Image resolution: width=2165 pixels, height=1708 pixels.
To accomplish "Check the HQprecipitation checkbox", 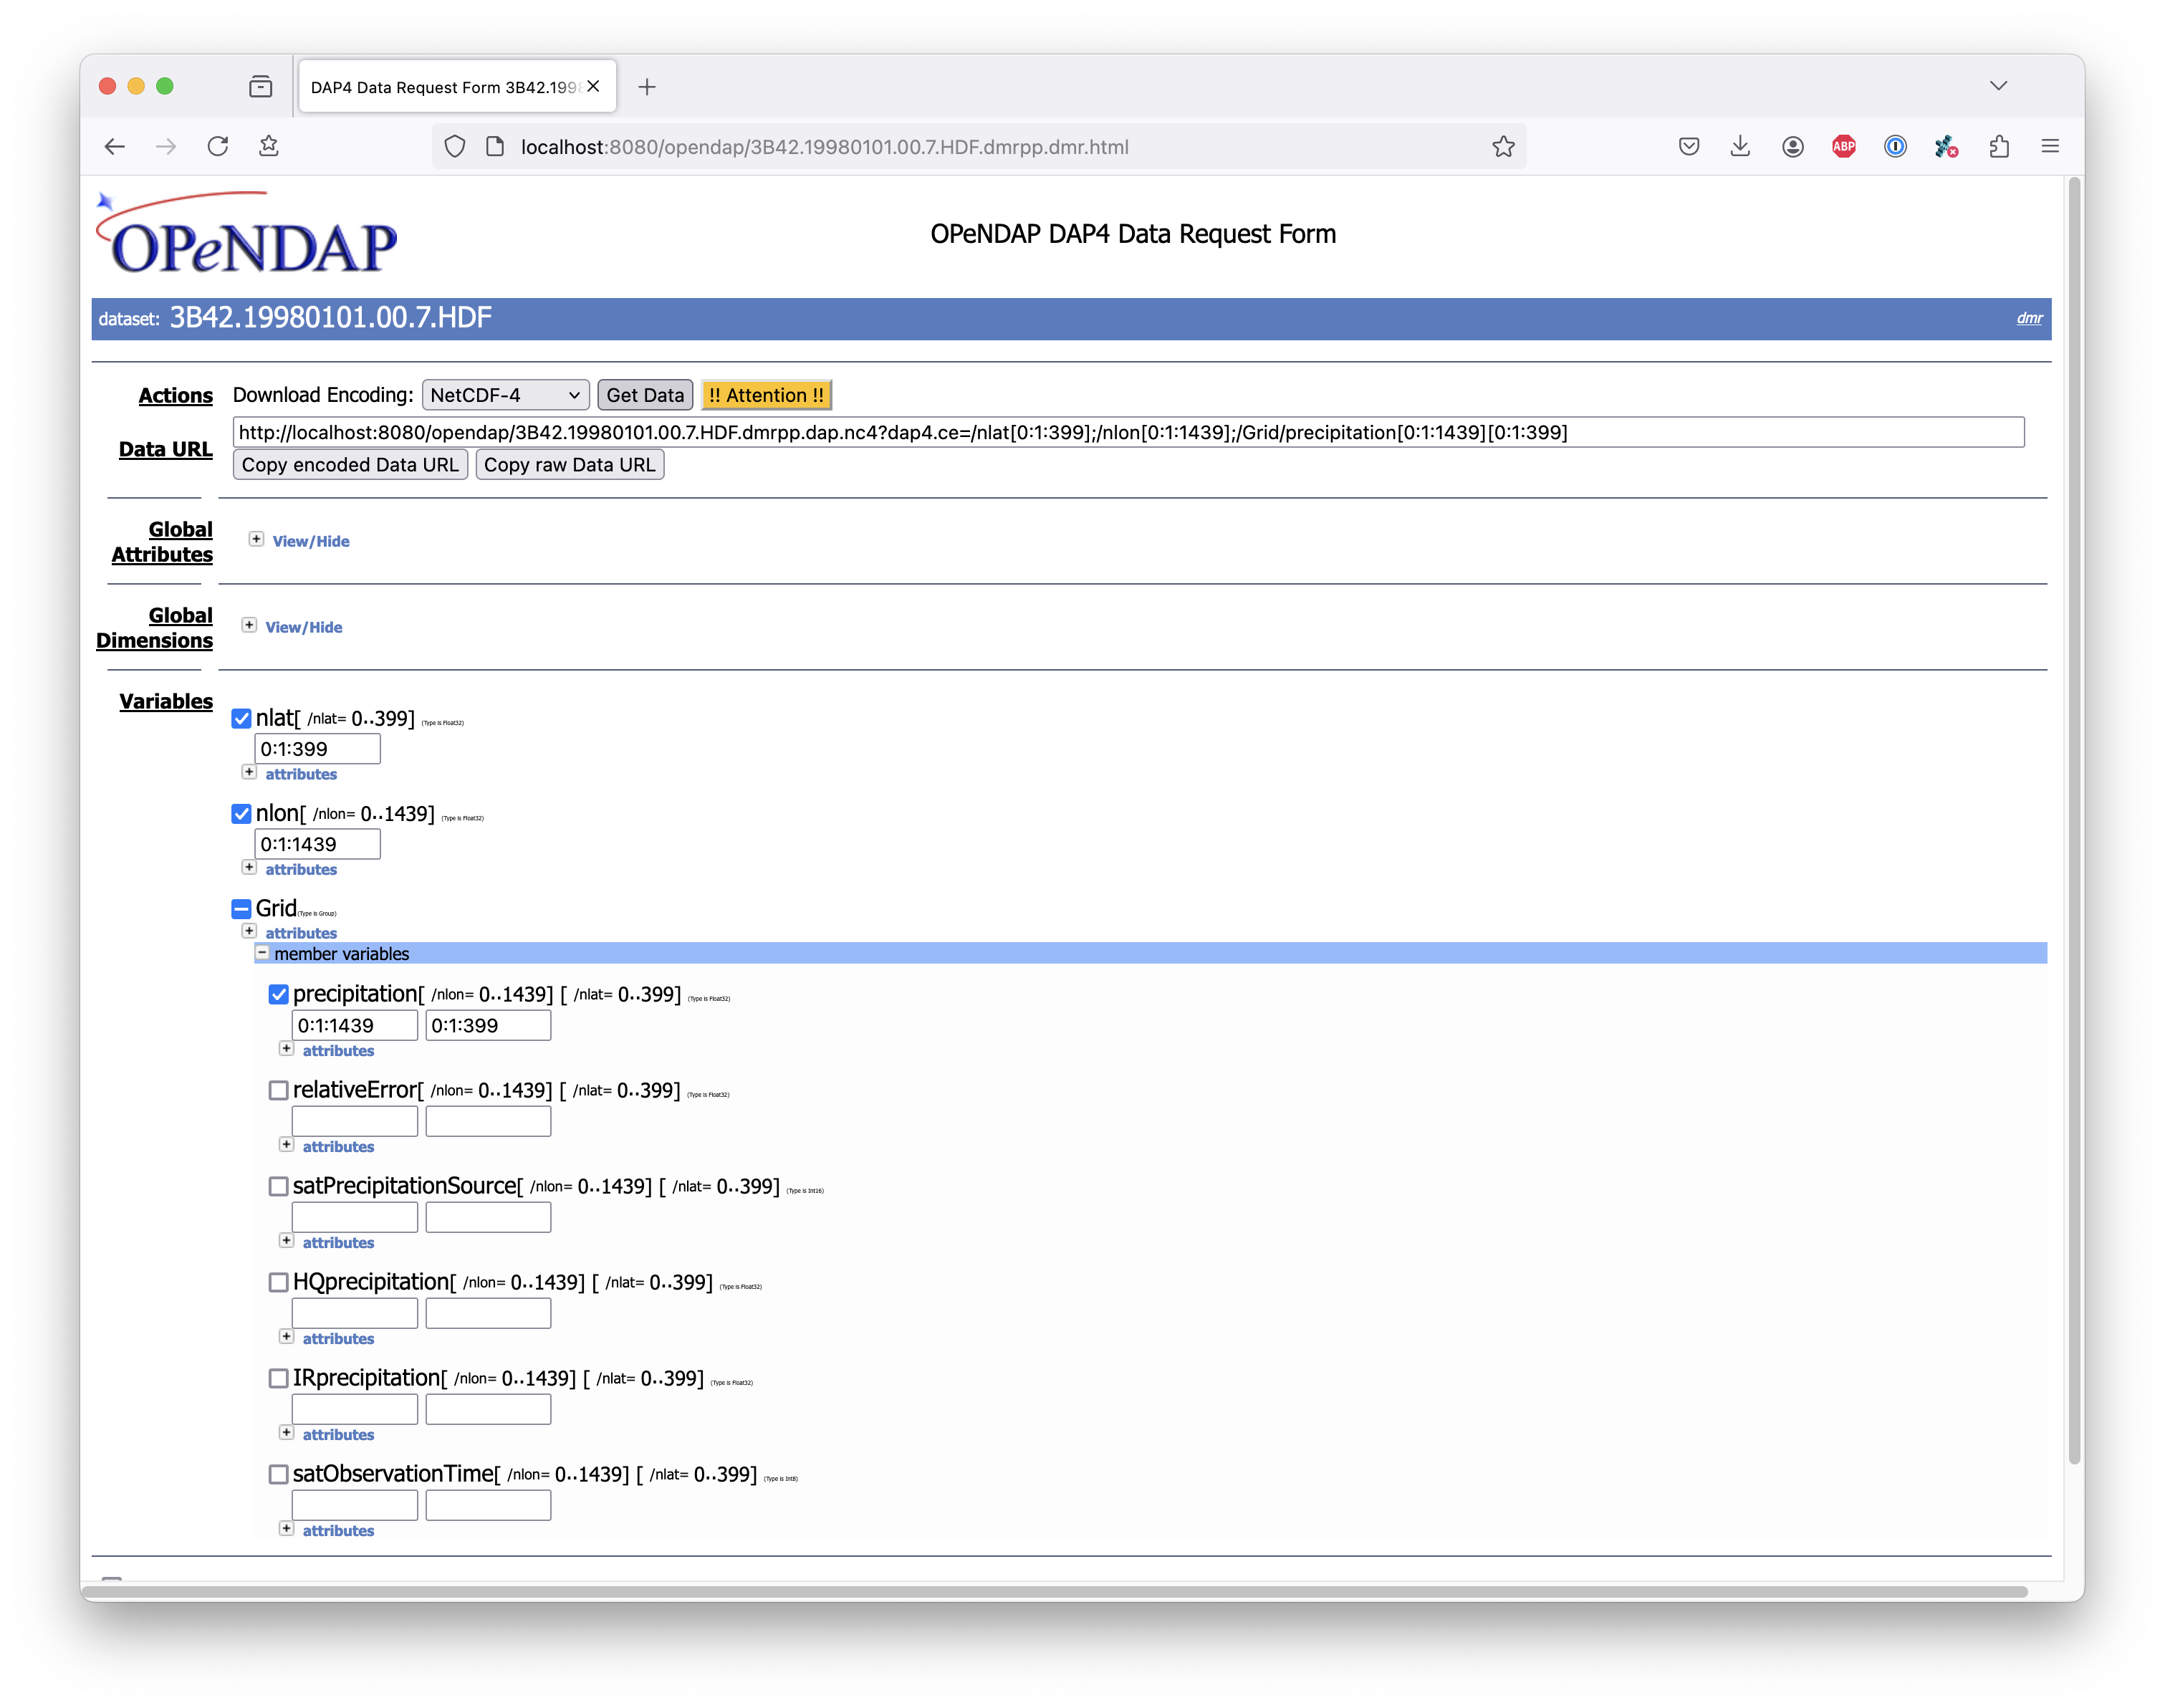I will click(x=279, y=1282).
